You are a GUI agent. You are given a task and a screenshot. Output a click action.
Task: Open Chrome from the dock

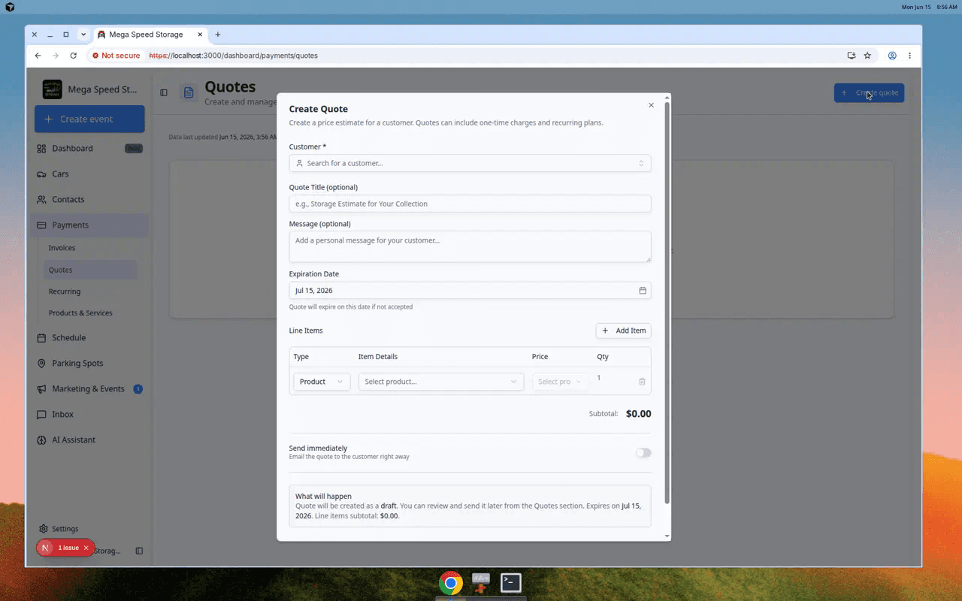pos(451,583)
